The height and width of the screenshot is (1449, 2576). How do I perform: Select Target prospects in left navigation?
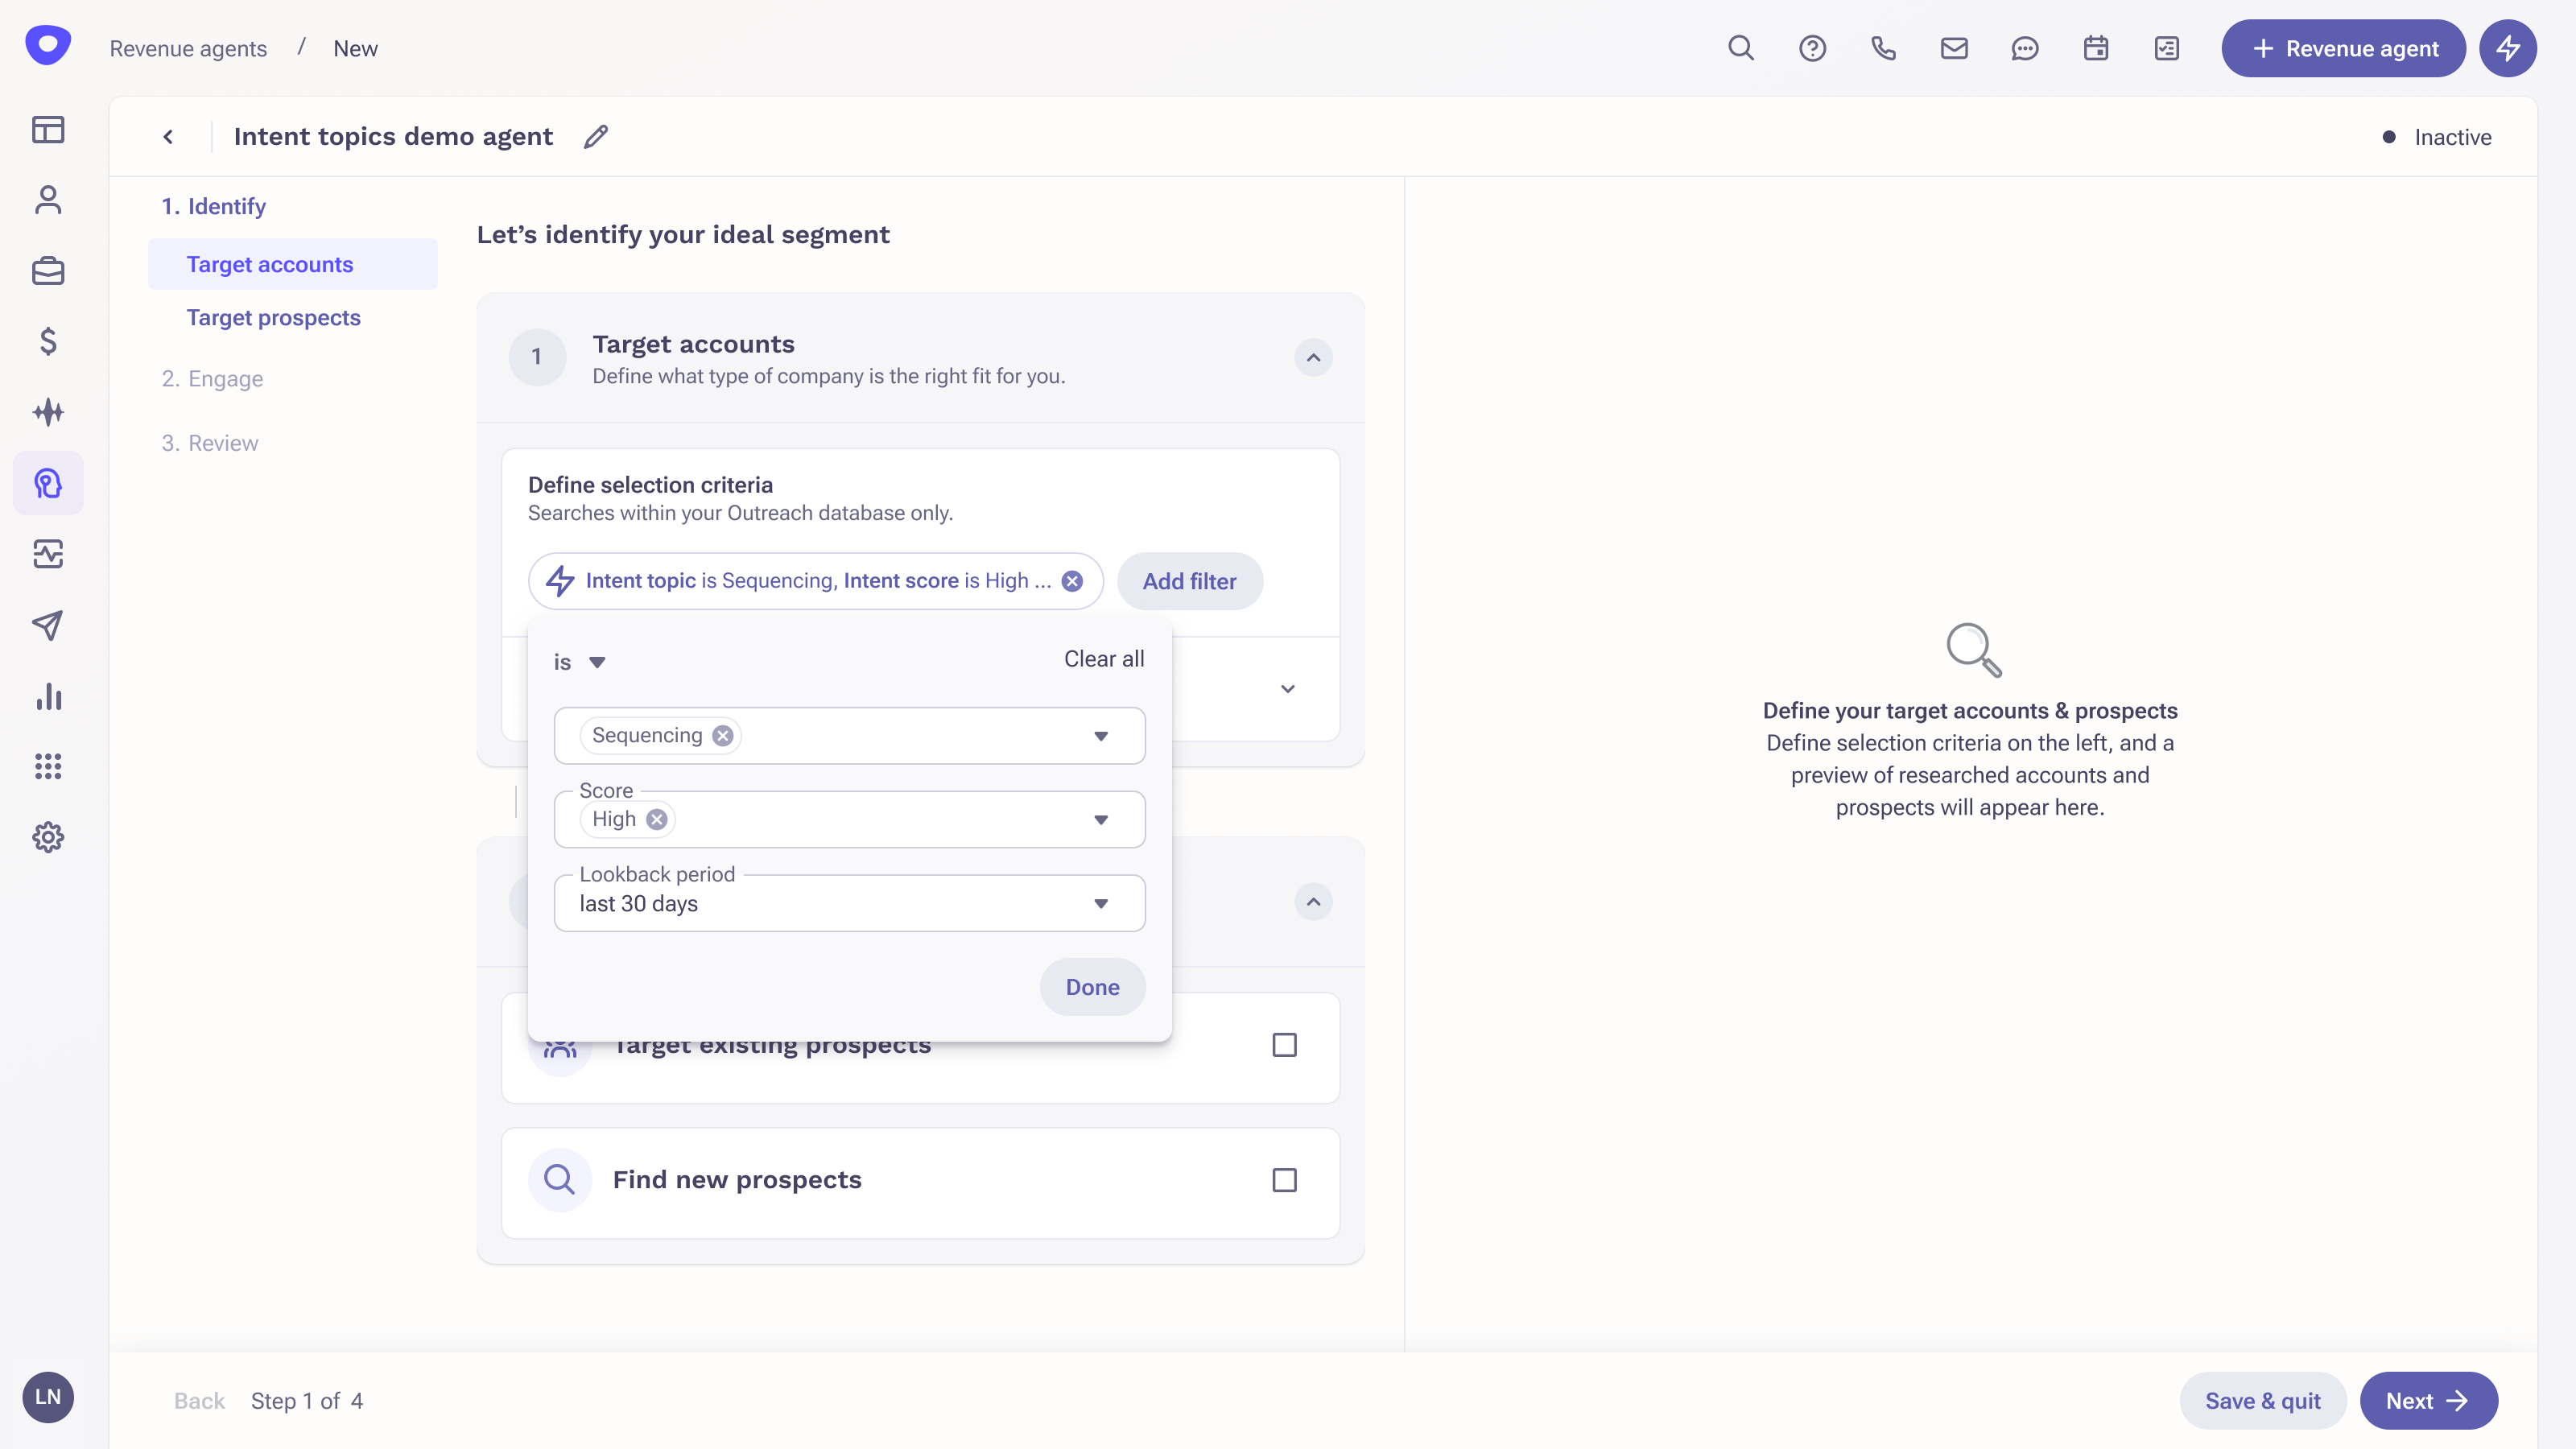click(x=273, y=317)
